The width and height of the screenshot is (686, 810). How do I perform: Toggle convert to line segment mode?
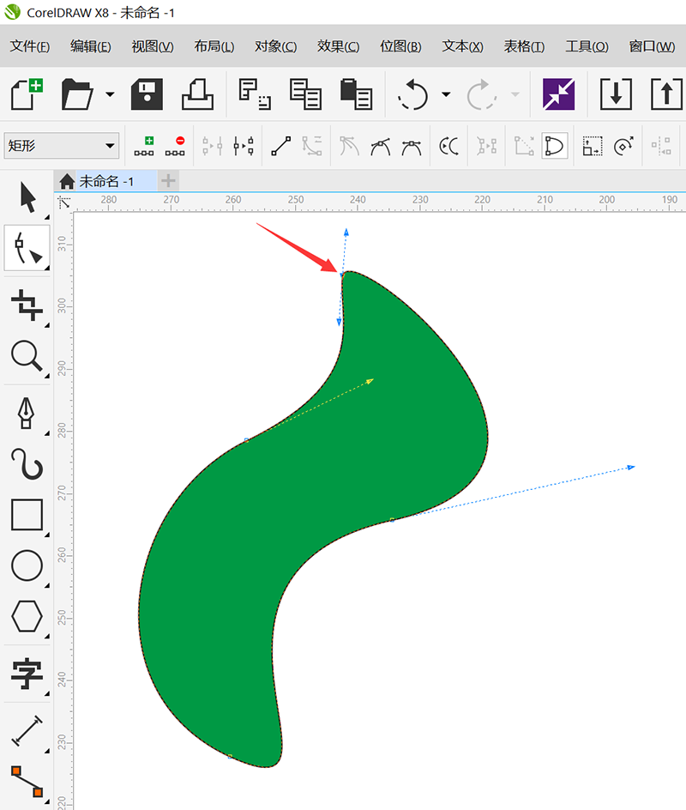click(x=280, y=146)
